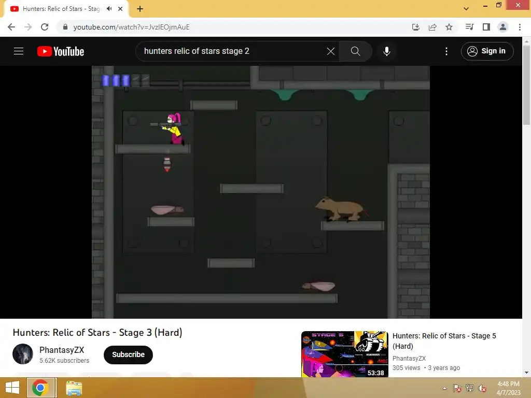The width and height of the screenshot is (531, 398).
Task: Click the video player to pause
Action: click(x=261, y=192)
